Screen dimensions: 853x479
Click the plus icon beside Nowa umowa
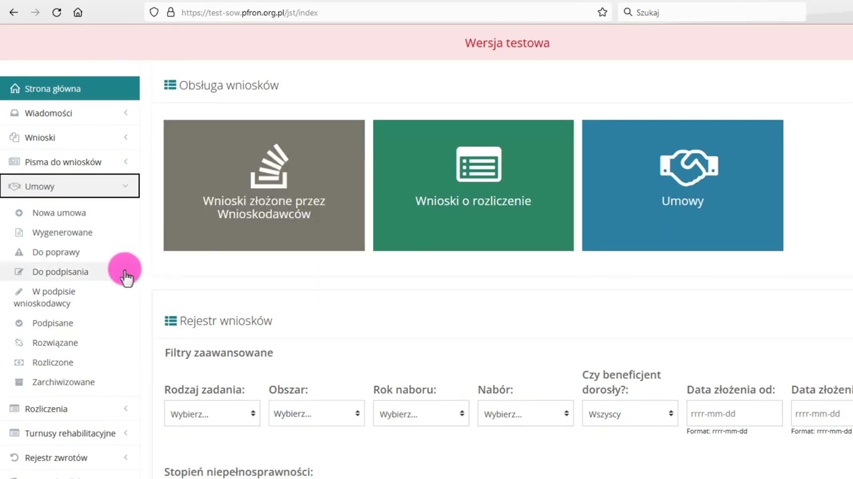pos(19,213)
